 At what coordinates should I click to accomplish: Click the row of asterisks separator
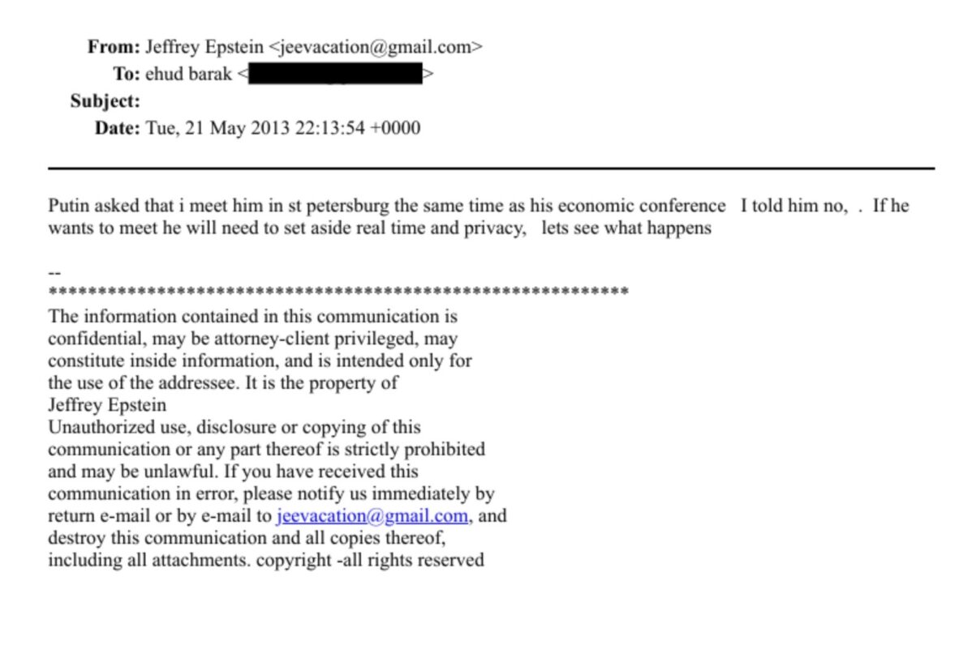338,292
